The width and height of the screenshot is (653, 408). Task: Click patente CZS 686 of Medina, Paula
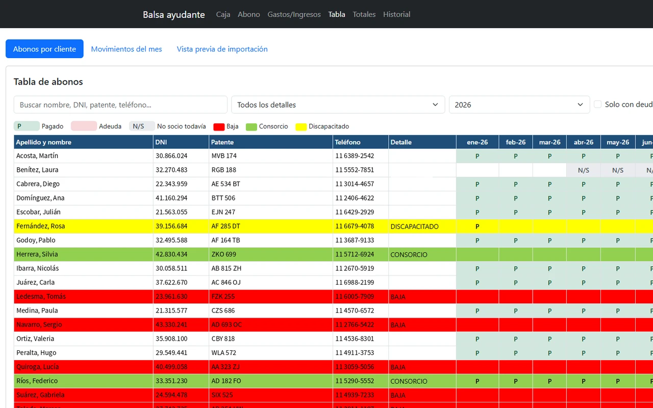271,311
